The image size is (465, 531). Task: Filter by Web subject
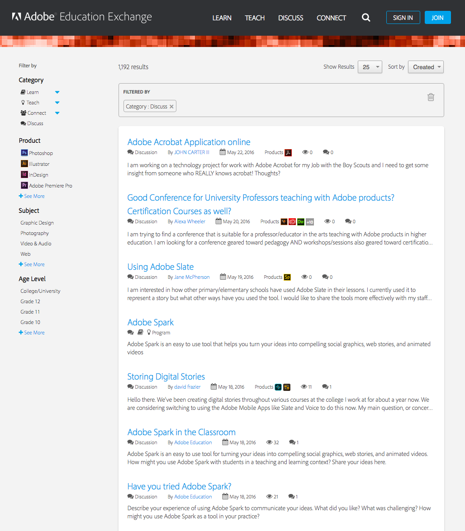coord(25,254)
